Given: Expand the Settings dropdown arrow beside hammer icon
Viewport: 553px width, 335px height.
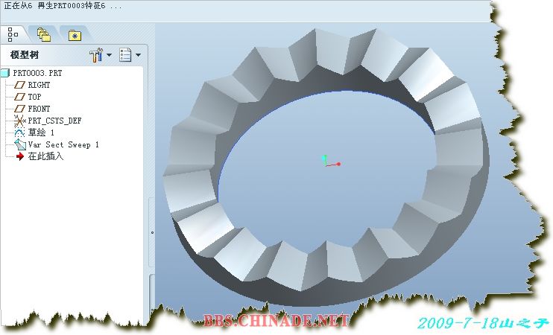Looking at the screenshot, I should coord(110,55).
